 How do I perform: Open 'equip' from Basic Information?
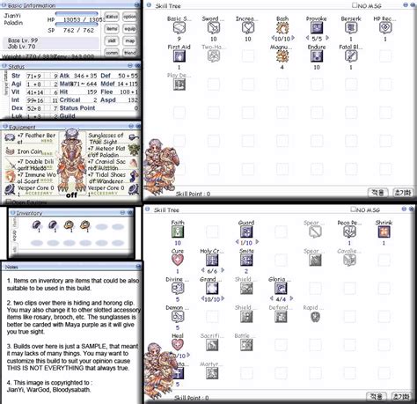129,29
